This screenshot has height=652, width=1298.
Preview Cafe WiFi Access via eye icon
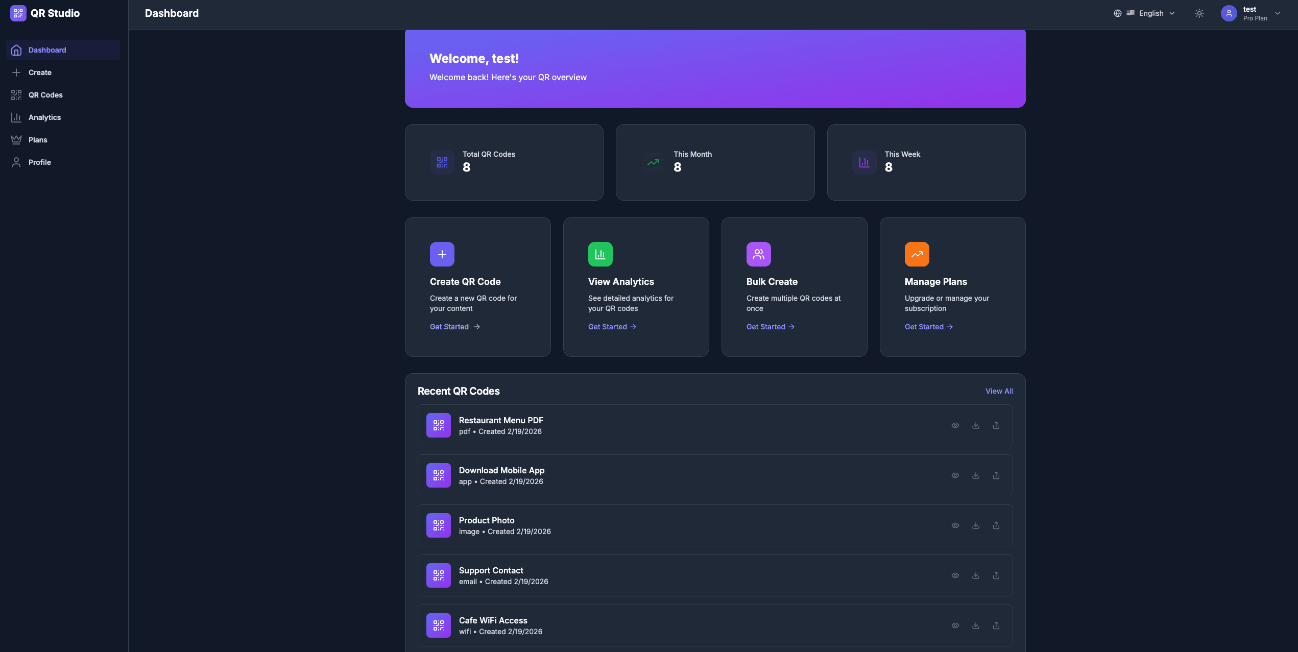(x=955, y=625)
